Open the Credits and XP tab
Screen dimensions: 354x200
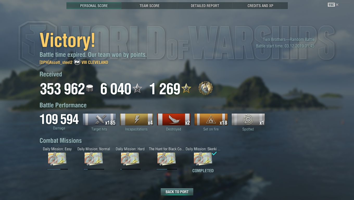click(x=260, y=5)
